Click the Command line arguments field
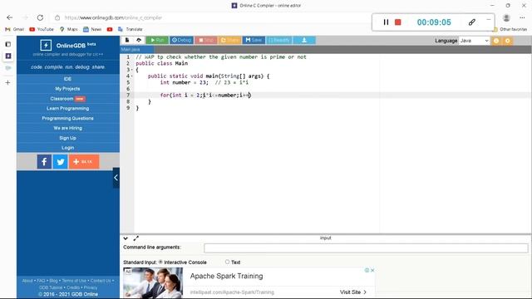The image size is (532, 299). [x=366, y=248]
